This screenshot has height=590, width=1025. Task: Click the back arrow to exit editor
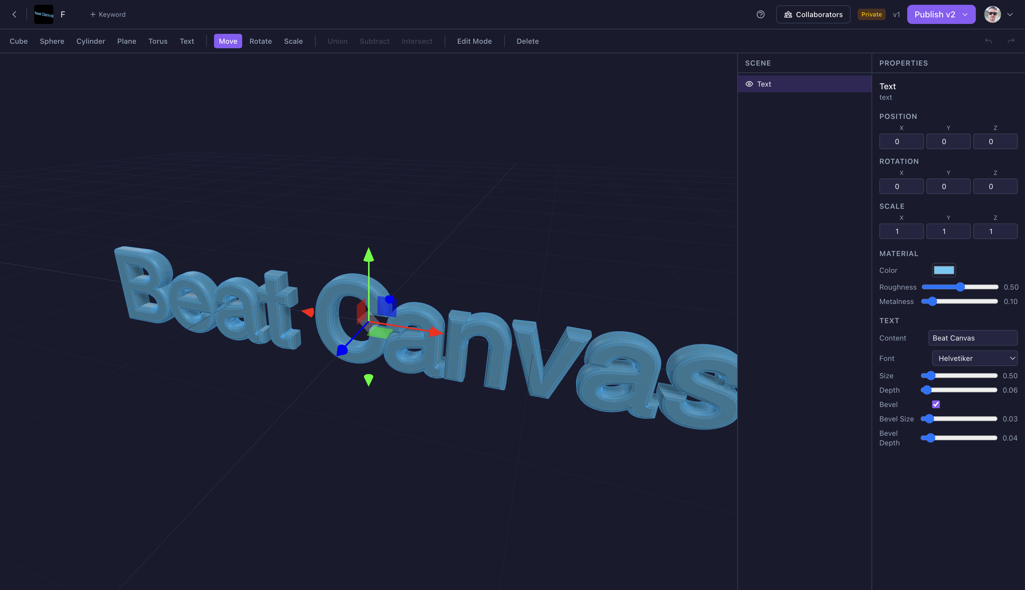14,14
